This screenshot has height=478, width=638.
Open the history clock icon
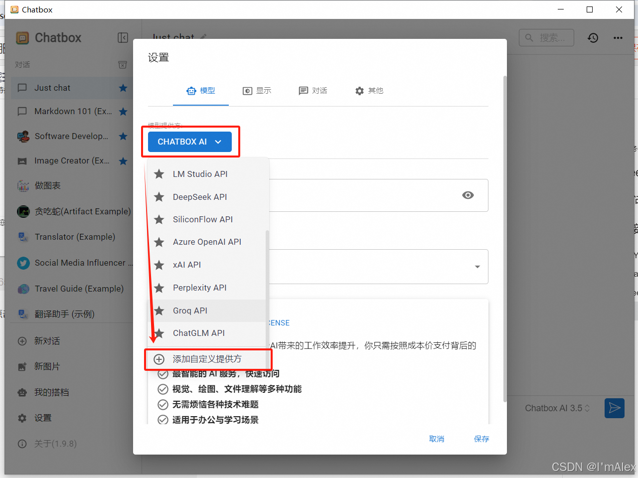pyautogui.click(x=593, y=38)
